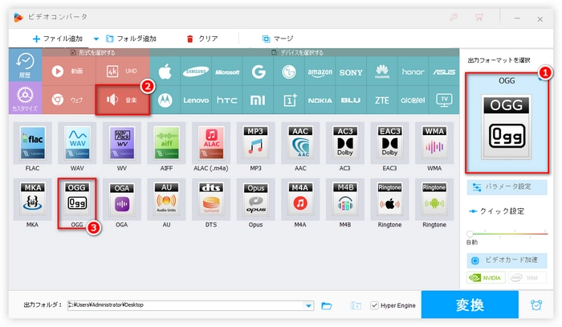
Task: Open the Lenovo device category
Action: coord(196,100)
